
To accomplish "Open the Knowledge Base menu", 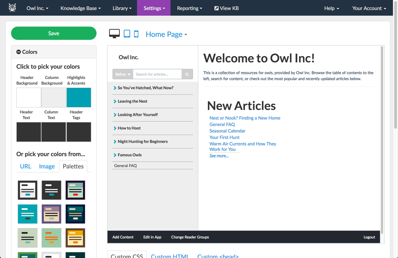I will 80,8.
